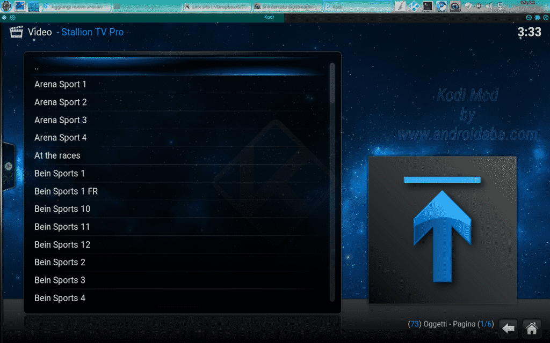Choose Bein Sports 1 stream
Image resolution: width=550 pixels, height=343 pixels.
point(177,173)
